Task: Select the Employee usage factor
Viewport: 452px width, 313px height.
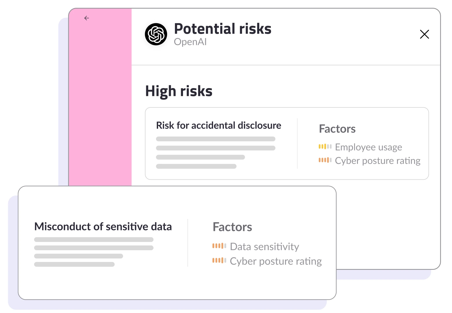Action: tap(368, 147)
